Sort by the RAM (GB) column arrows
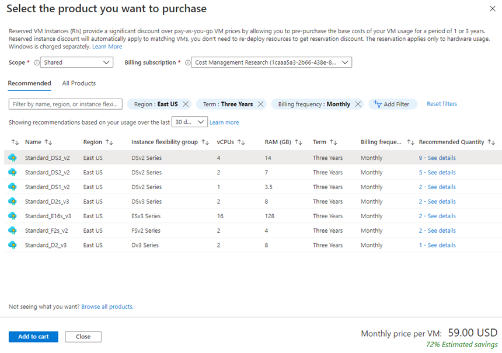The image size is (502, 353). click(298, 142)
